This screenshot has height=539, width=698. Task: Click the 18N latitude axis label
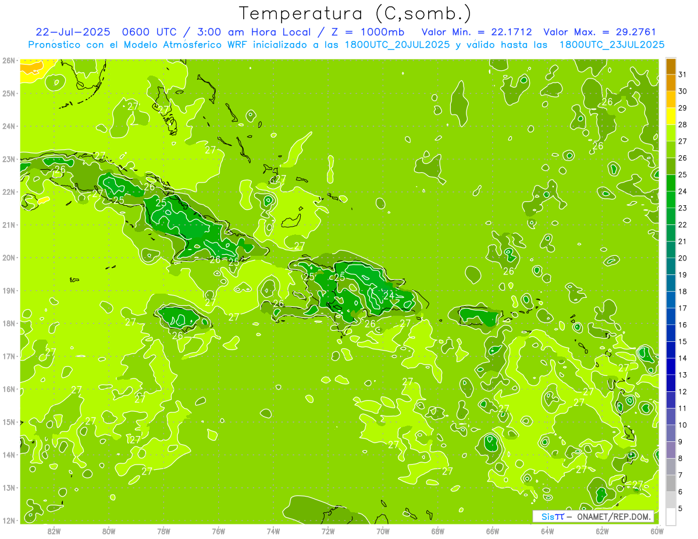9,323
